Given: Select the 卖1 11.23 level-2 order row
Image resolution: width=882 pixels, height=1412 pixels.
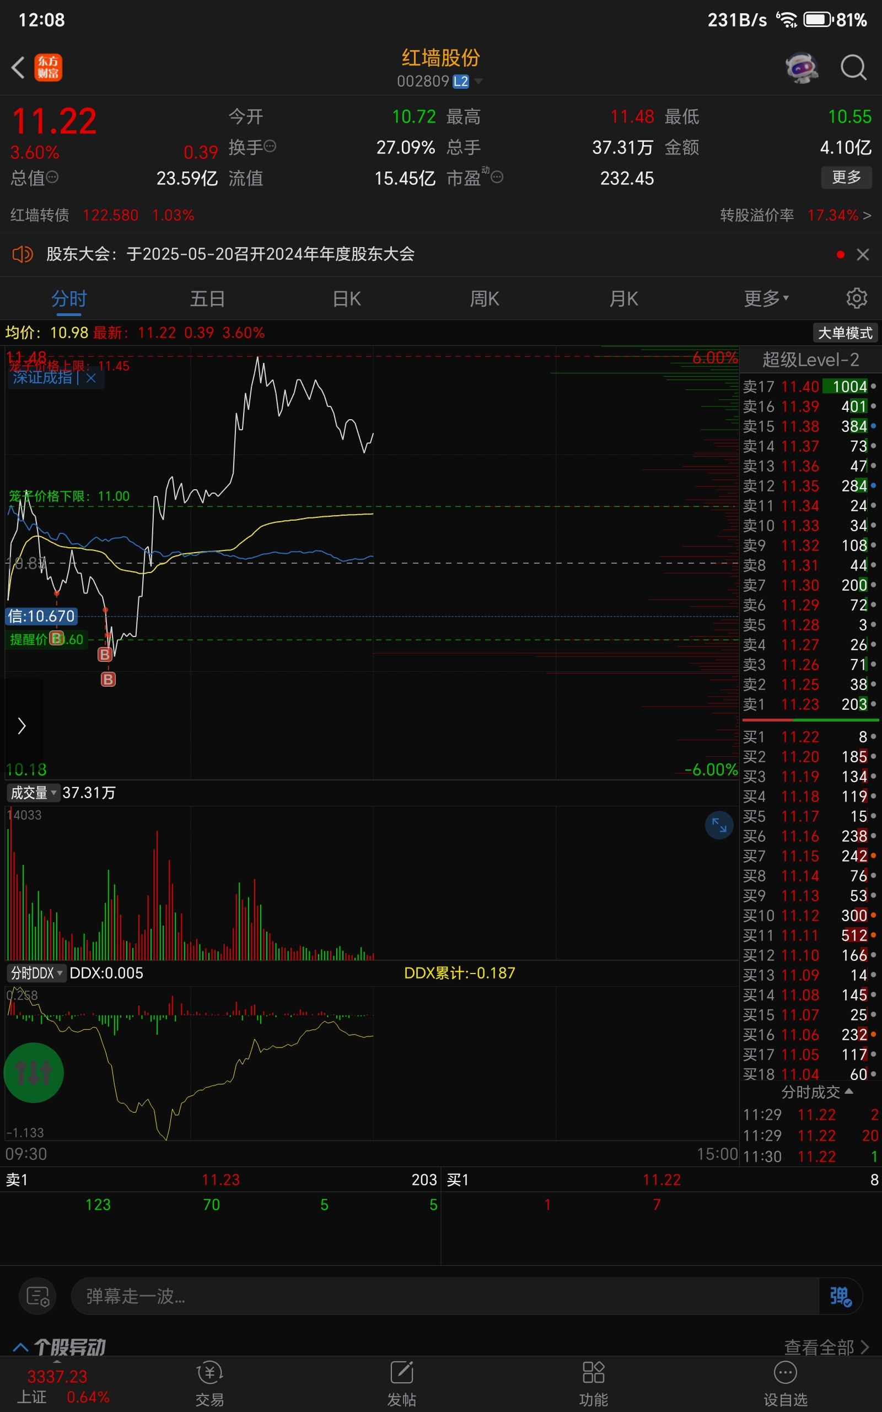Looking at the screenshot, I should 810,704.
